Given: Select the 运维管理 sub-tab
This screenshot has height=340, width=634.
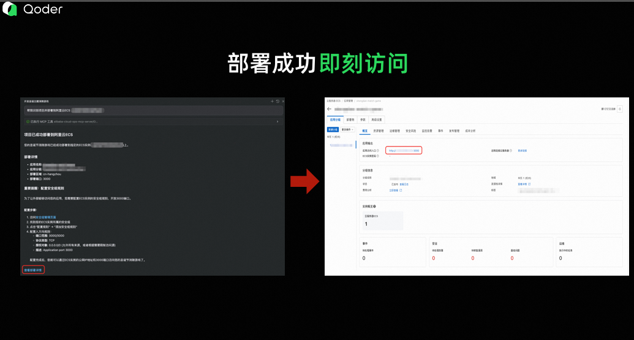Looking at the screenshot, I should point(394,131).
